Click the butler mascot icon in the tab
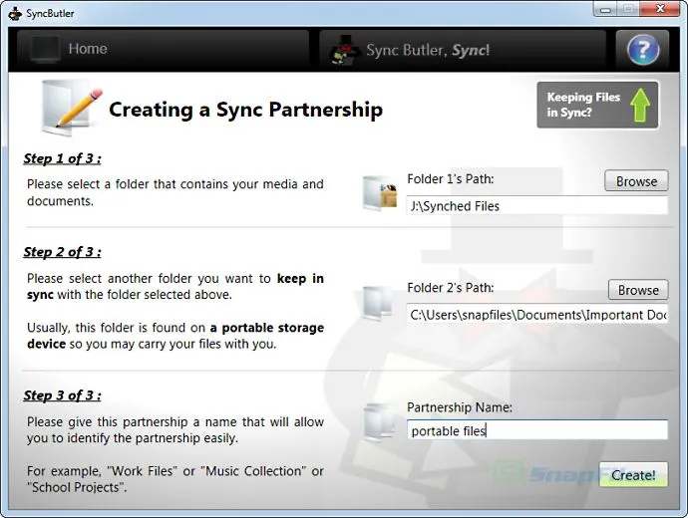This screenshot has height=518, width=688. coord(345,50)
